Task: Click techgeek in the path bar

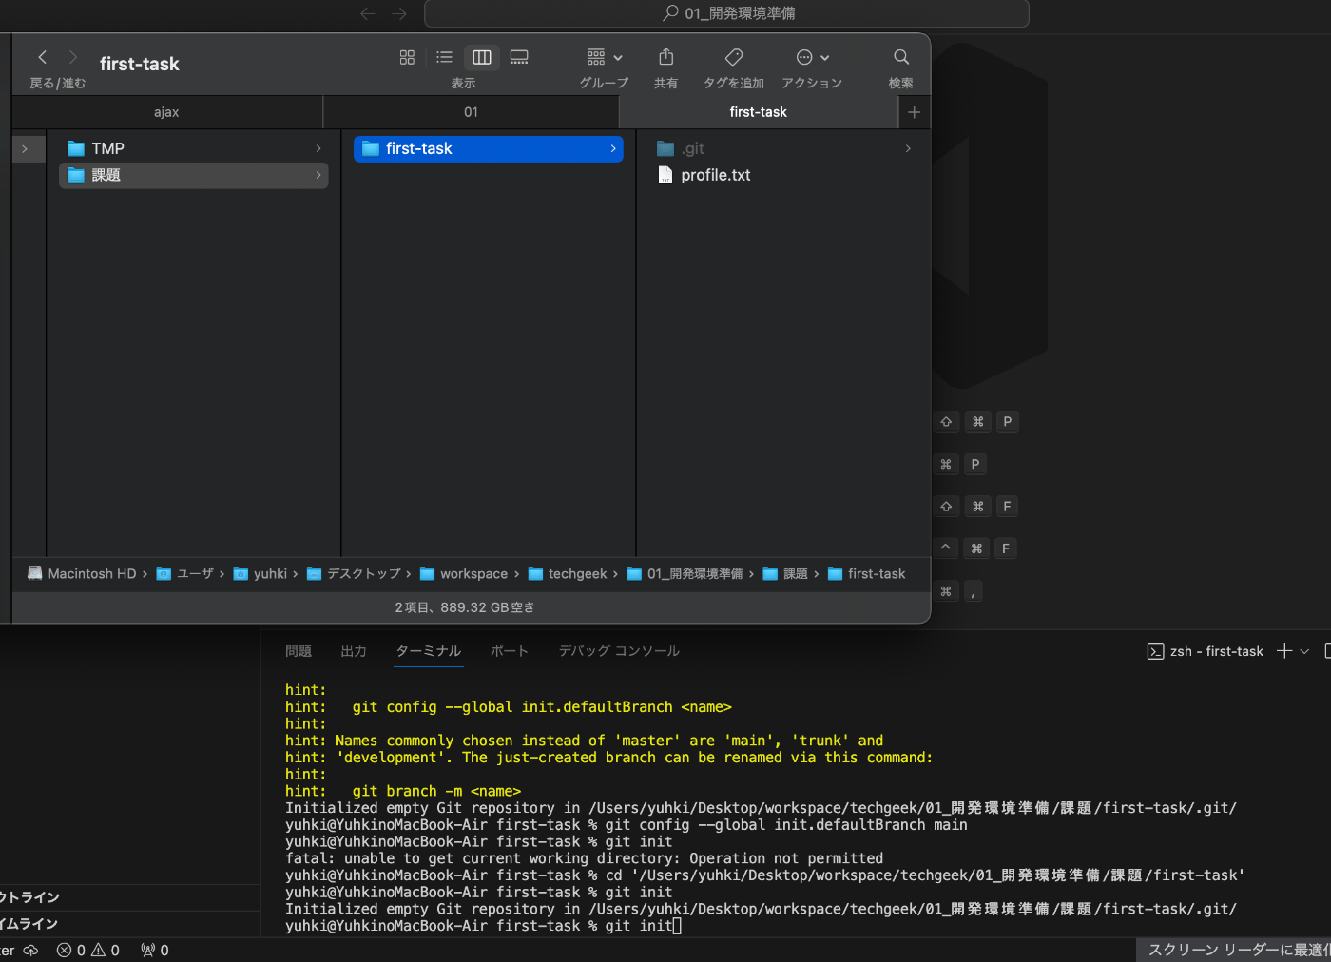Action: (x=568, y=573)
